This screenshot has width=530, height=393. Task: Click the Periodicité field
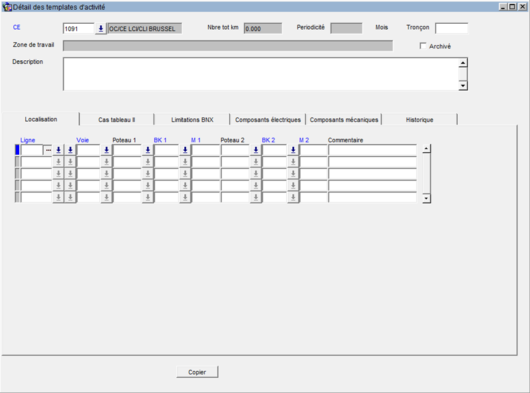coord(346,28)
